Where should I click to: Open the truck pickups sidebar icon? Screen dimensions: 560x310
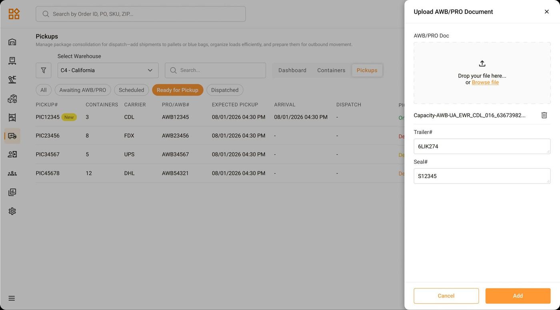[12, 136]
